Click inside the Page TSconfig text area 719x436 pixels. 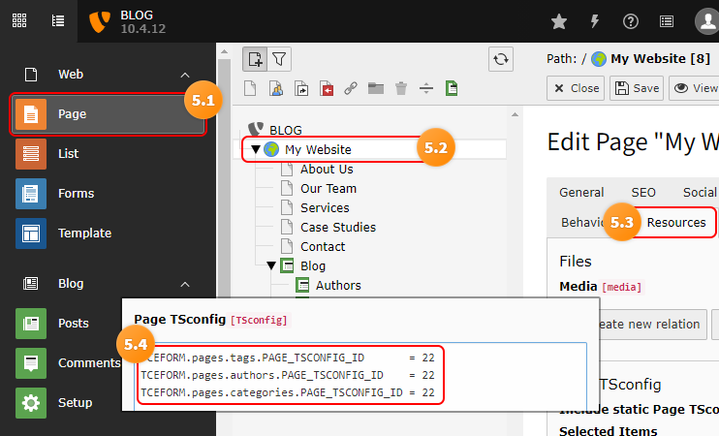360,376
